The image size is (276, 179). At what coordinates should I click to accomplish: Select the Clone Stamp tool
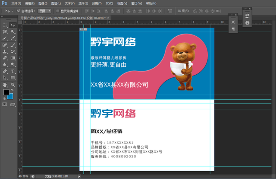pyautogui.click(x=5, y=52)
